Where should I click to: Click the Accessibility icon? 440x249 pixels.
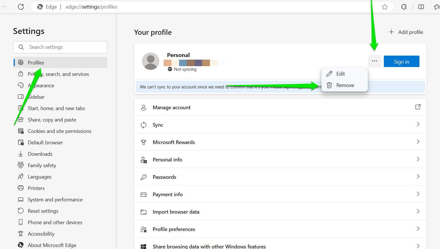pyautogui.click(x=21, y=234)
